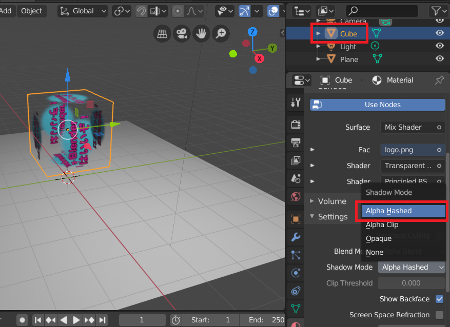
Task: Click the pin icon in properties header
Action: 439,80
